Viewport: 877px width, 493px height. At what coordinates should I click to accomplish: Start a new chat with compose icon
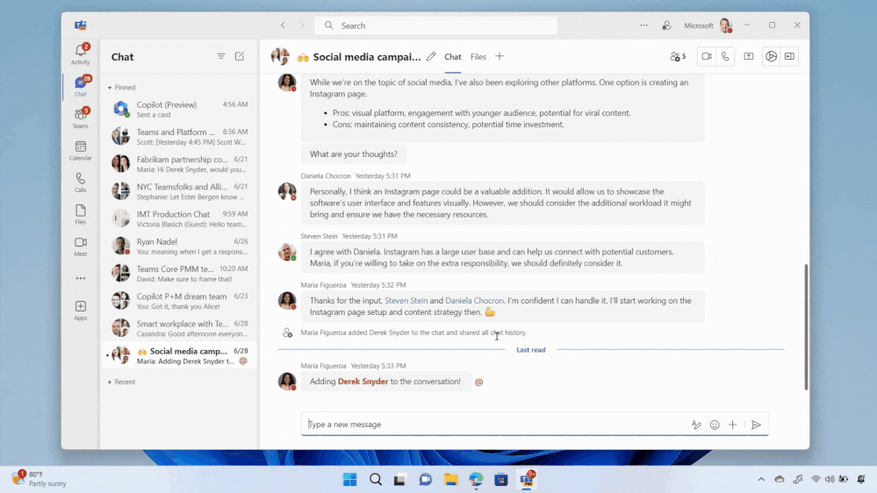[240, 56]
